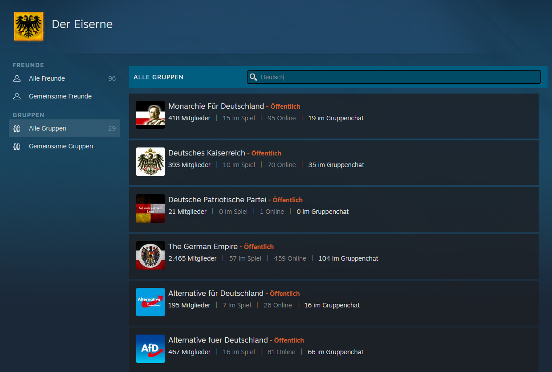Open Alternative fuer Deutschland group title
Viewport: 552px width, 372px height.
tap(218, 340)
